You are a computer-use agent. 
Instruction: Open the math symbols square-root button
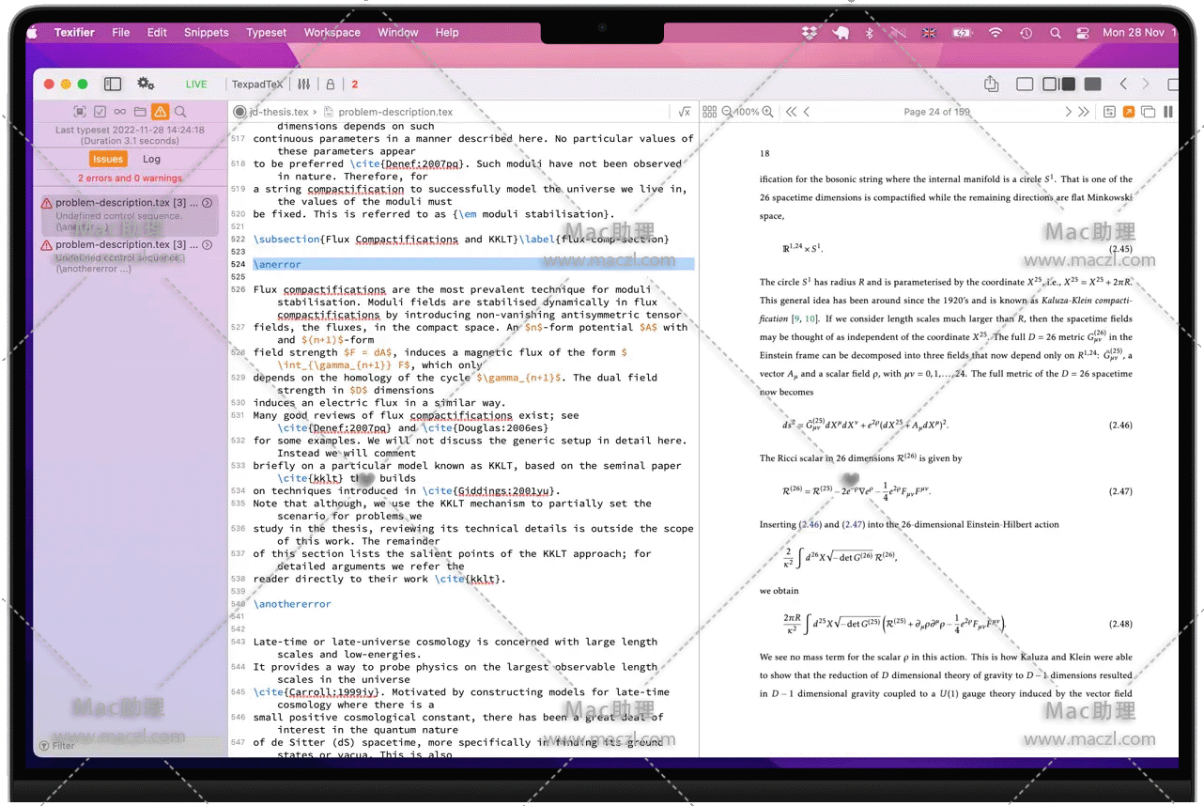click(684, 112)
